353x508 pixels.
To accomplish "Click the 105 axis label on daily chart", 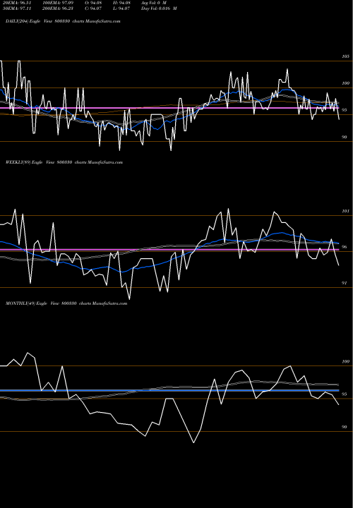I will pos(345,56).
